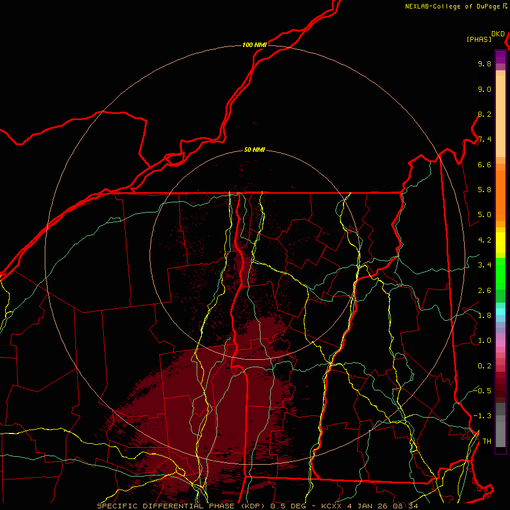Click the -0.5 scale value
The width and height of the screenshot is (510, 510).
(482, 390)
